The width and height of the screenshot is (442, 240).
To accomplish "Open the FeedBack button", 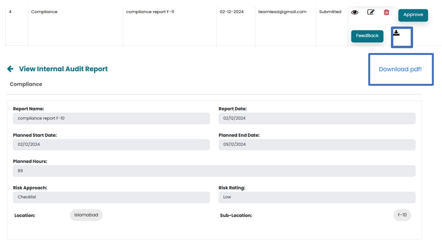I will click(367, 36).
